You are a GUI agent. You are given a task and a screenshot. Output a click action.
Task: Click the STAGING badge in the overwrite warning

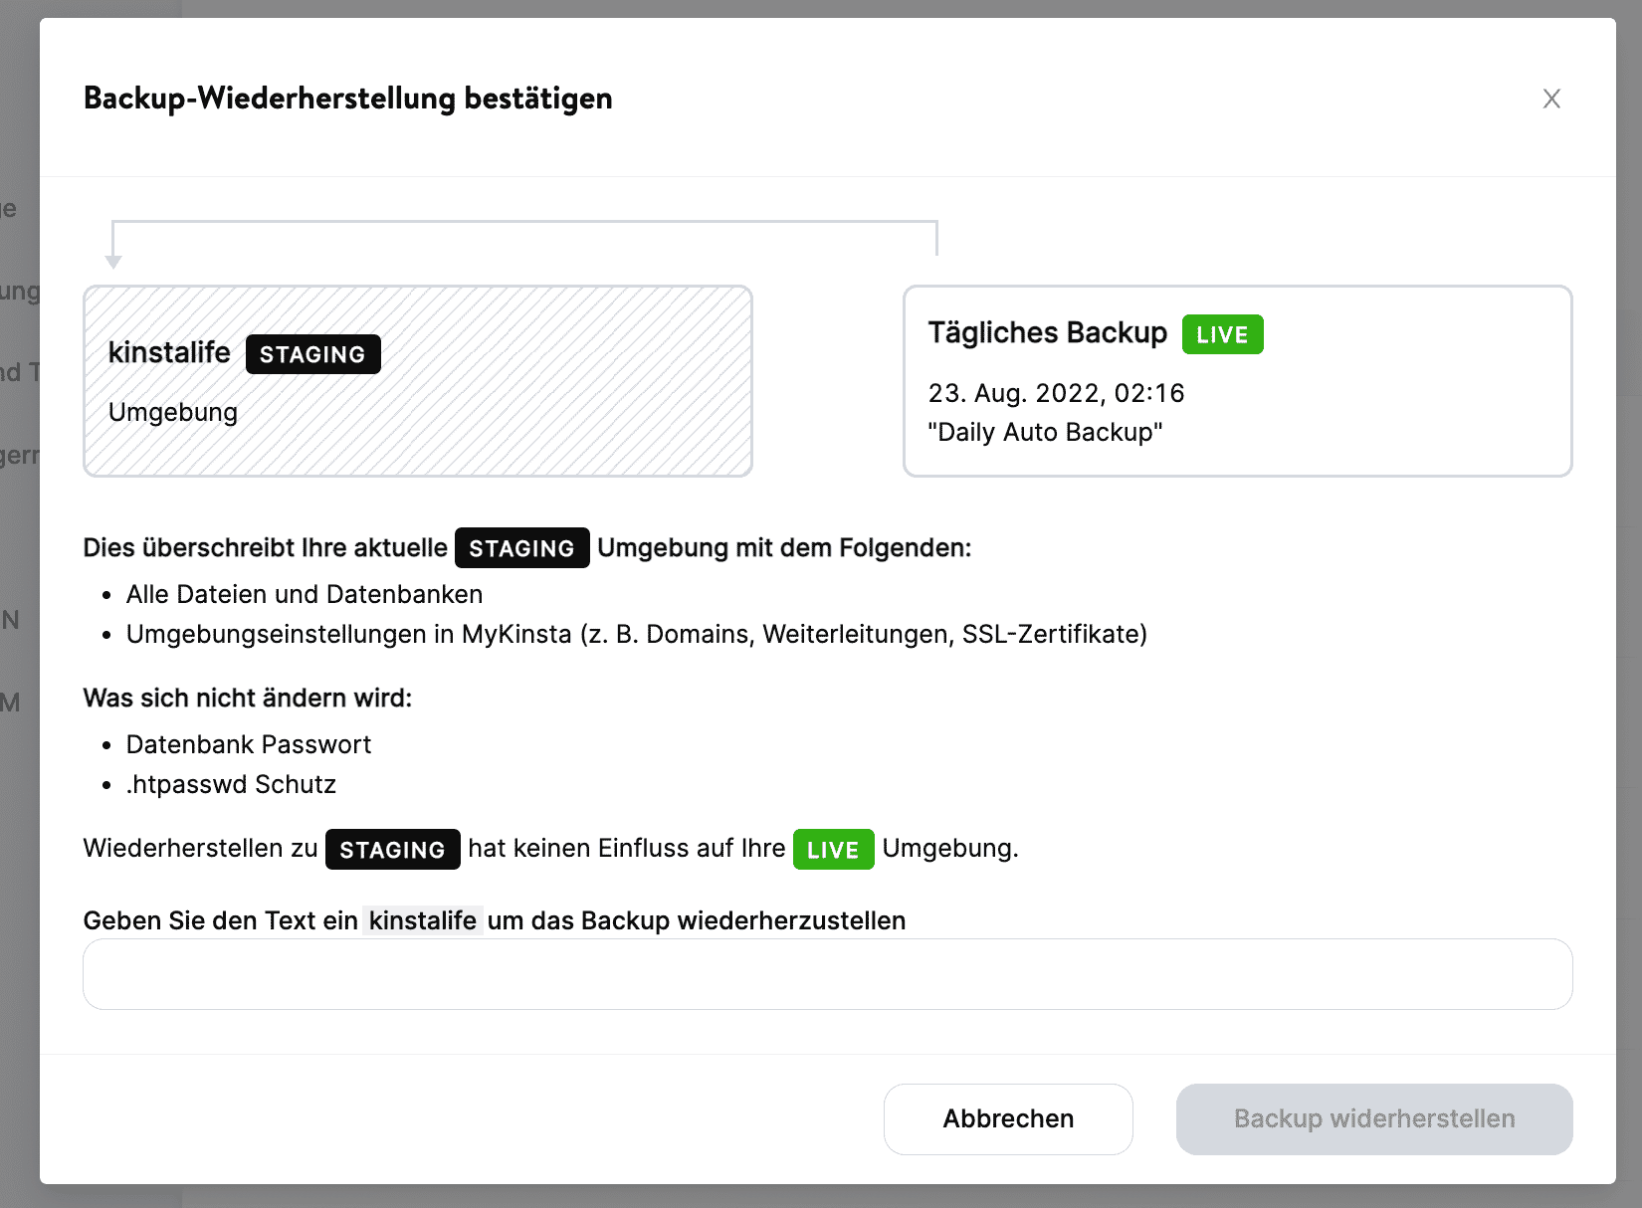[x=521, y=547]
